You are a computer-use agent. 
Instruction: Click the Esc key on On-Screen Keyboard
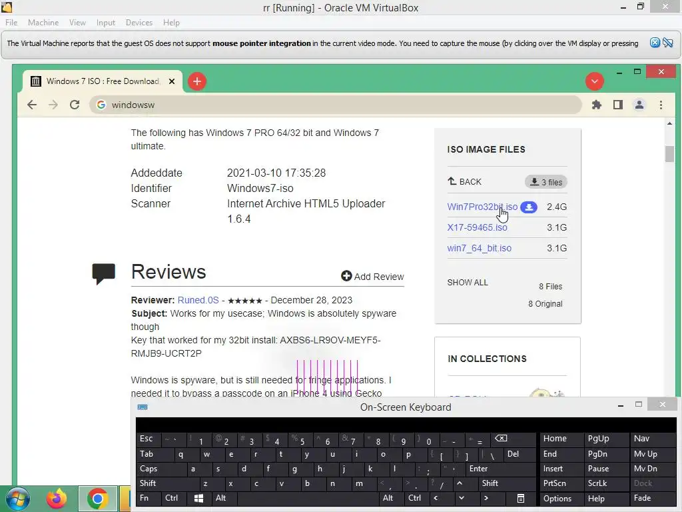[x=149, y=439]
